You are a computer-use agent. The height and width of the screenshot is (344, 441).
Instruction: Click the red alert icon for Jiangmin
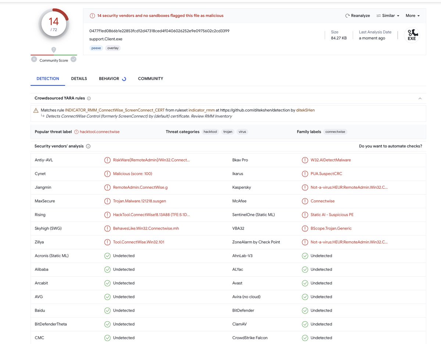[107, 187]
